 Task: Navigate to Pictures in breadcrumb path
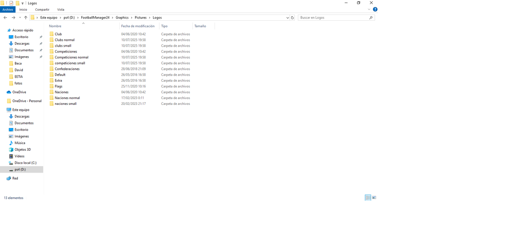[141, 18]
